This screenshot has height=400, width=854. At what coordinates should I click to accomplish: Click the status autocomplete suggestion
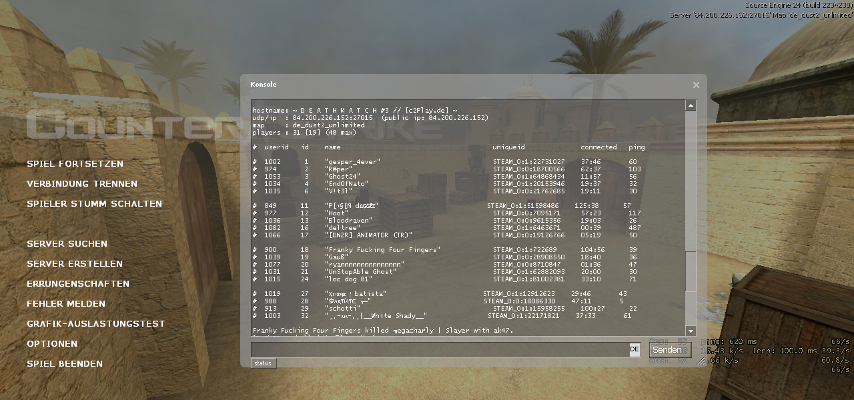[x=263, y=363]
